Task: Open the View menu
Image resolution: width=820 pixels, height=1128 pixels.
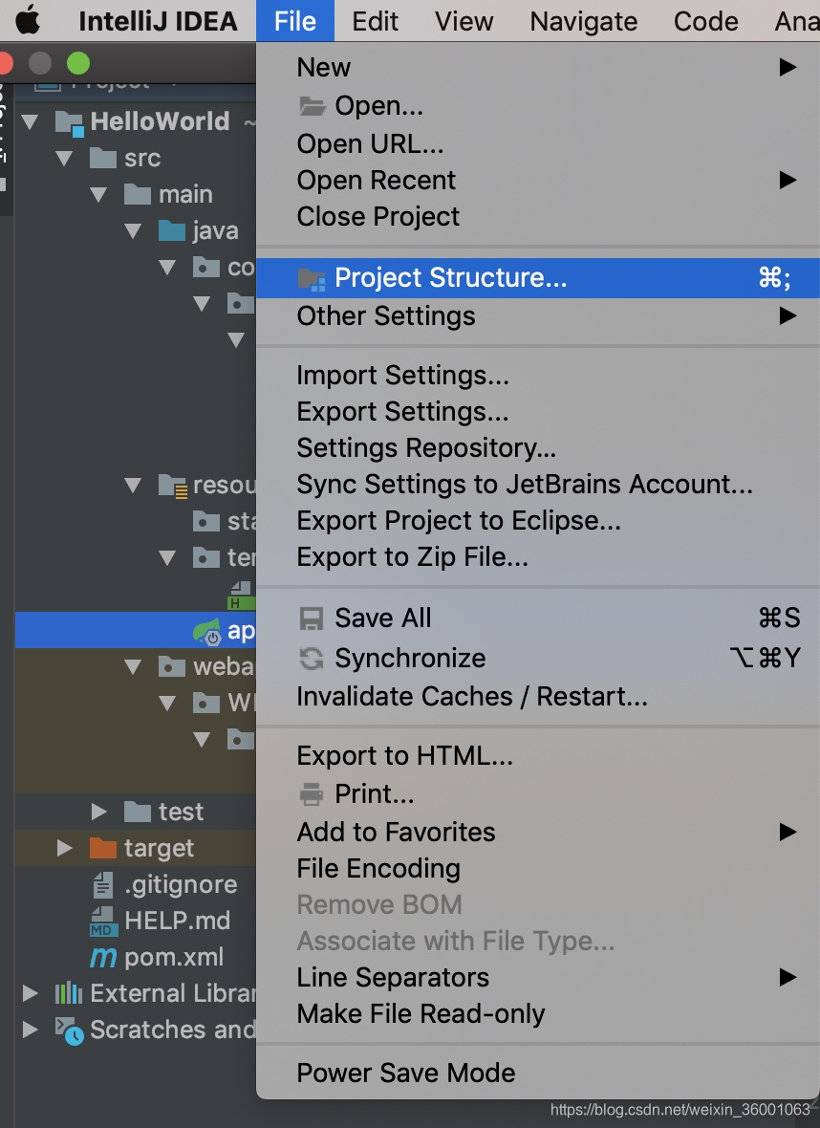Action: [x=464, y=21]
